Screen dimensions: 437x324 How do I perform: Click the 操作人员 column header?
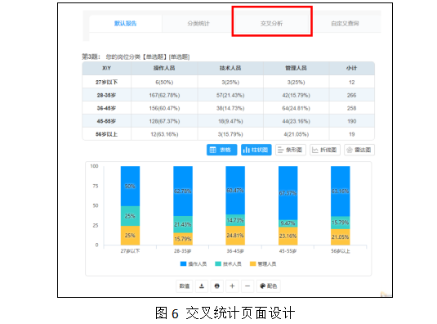click(x=164, y=69)
